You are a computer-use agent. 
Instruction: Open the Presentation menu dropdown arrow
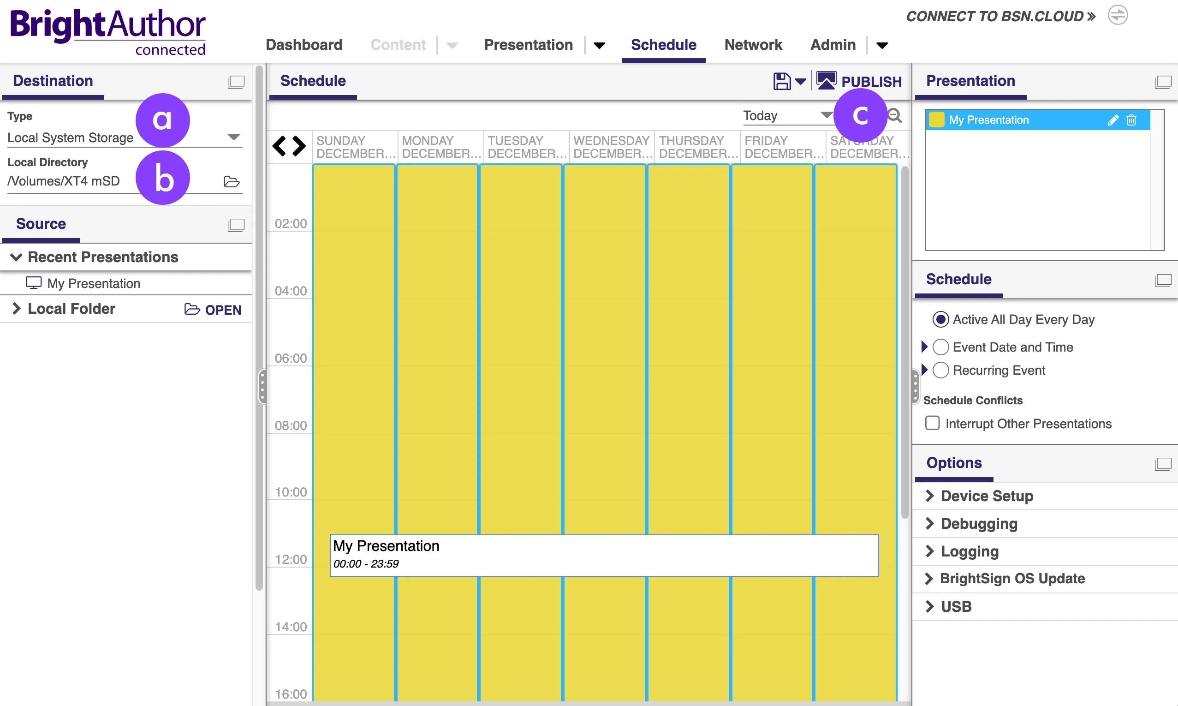click(x=600, y=46)
